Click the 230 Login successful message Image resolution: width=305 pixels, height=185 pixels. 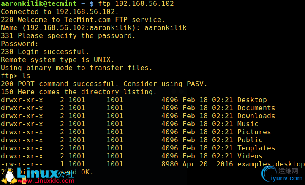tap(45, 52)
